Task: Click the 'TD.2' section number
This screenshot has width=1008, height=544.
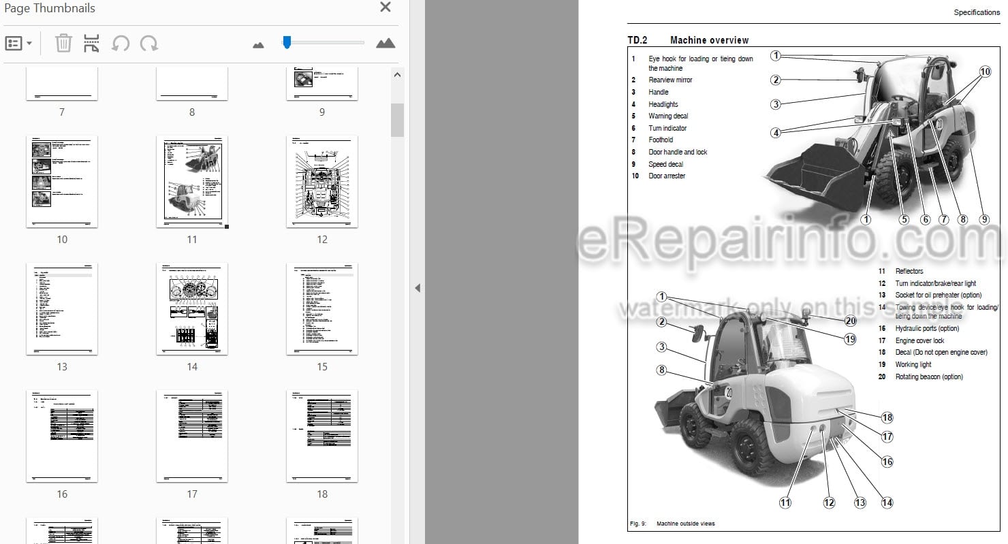Action: 636,40
